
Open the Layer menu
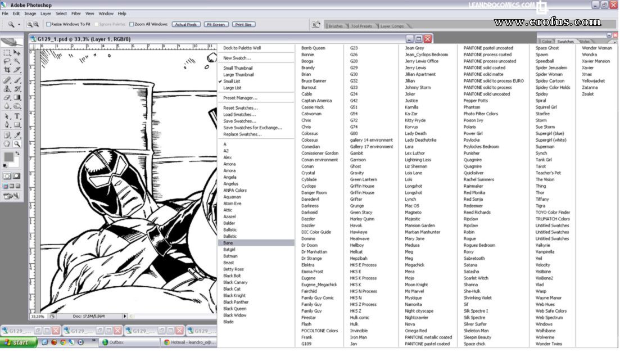[46, 13]
